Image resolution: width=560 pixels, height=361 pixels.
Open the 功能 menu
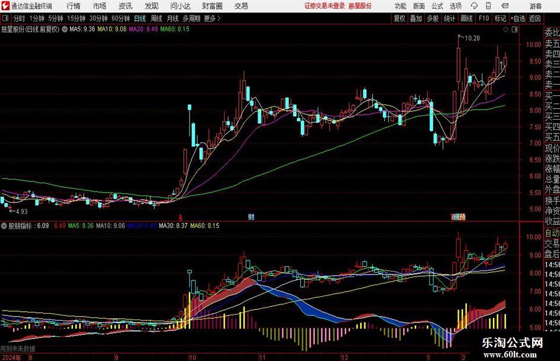401,6
